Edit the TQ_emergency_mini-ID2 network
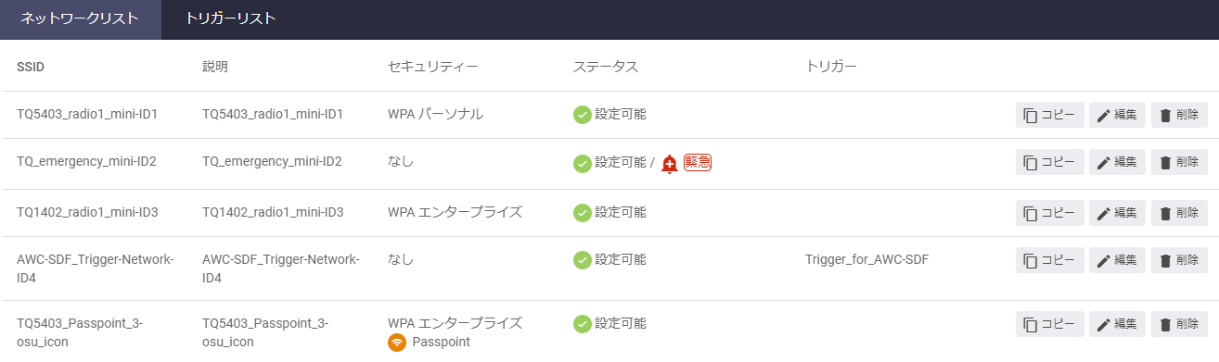The height and width of the screenshot is (362, 1219). pos(1117,162)
